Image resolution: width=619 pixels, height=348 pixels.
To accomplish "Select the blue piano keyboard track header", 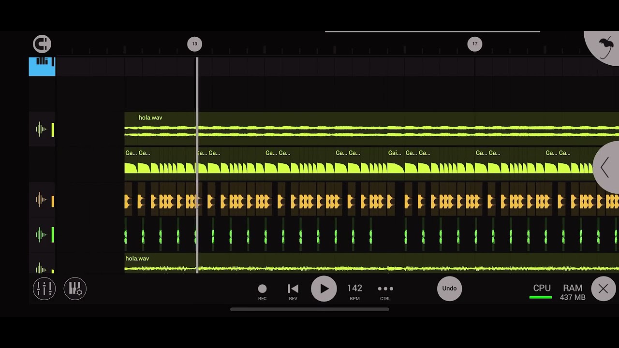I will (42, 67).
